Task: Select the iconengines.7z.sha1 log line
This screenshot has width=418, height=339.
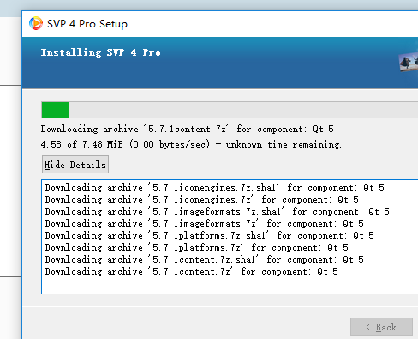Action: coord(215,187)
